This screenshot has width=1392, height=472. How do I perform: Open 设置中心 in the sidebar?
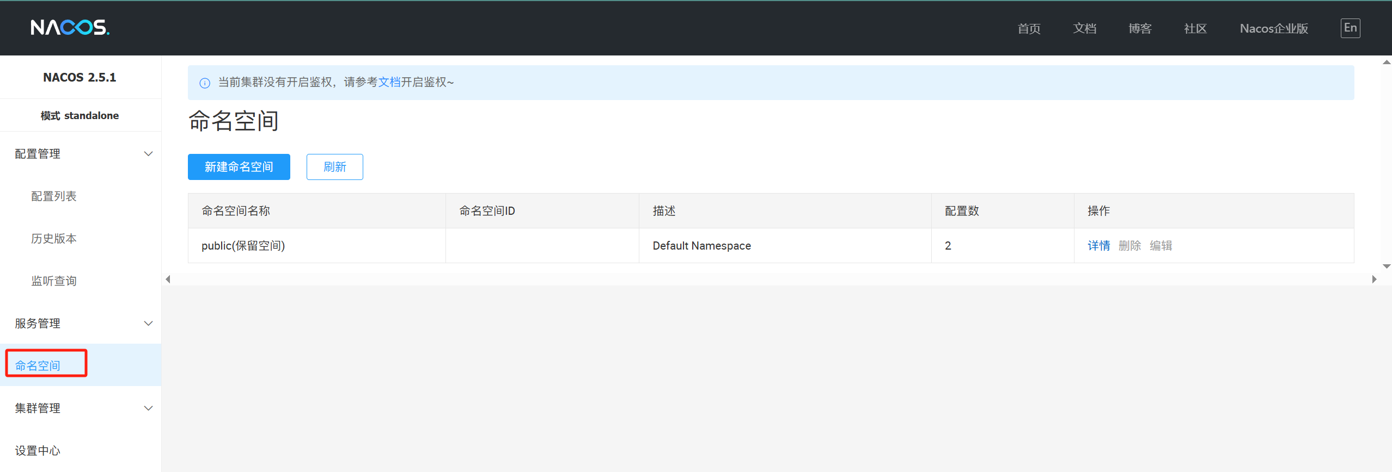(38, 451)
